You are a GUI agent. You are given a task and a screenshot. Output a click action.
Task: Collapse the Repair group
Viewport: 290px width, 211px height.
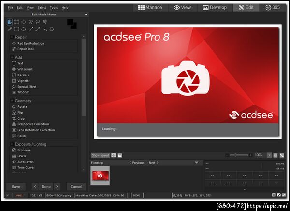tap(12, 37)
